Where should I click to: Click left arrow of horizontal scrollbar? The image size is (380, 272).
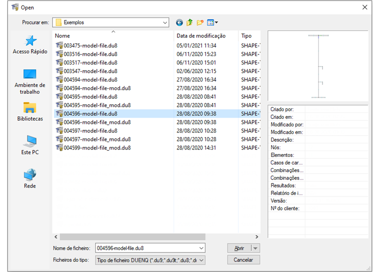point(56,236)
